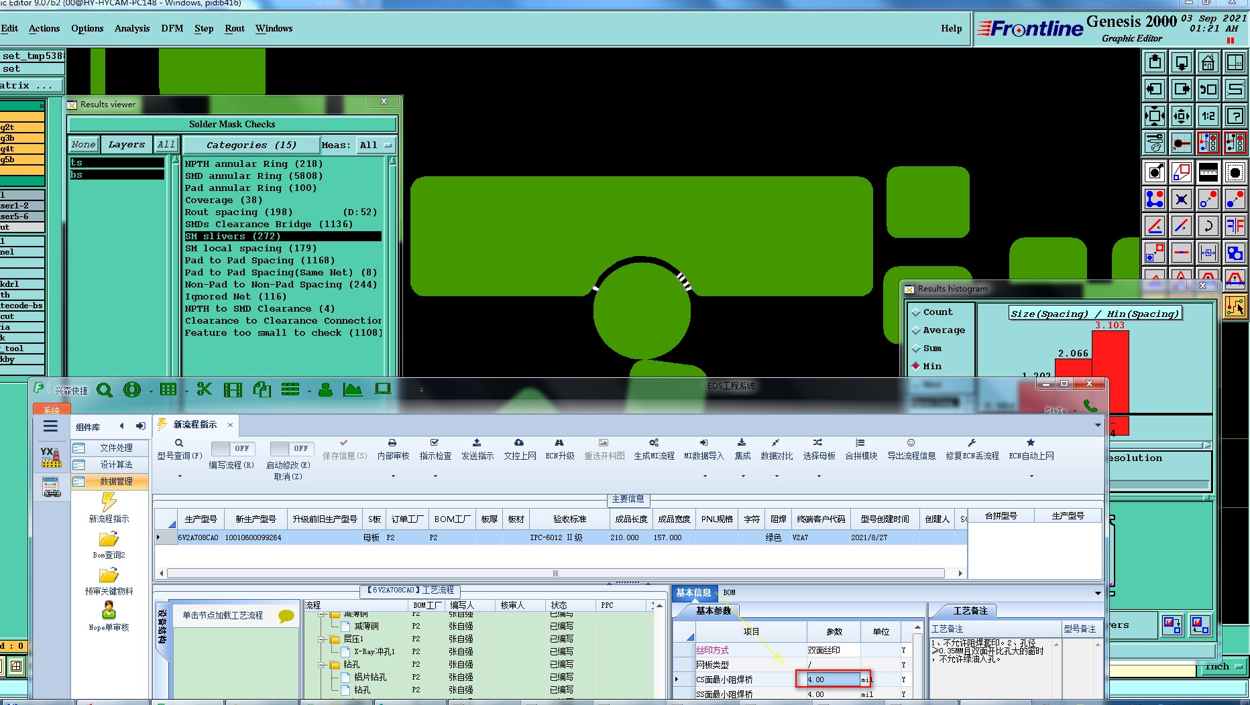Open dropdown arrow under 指示检查
1250x705 pixels.
pos(435,476)
